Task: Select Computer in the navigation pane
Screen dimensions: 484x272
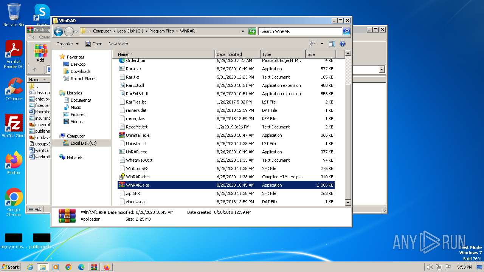Action: pyautogui.click(x=76, y=136)
